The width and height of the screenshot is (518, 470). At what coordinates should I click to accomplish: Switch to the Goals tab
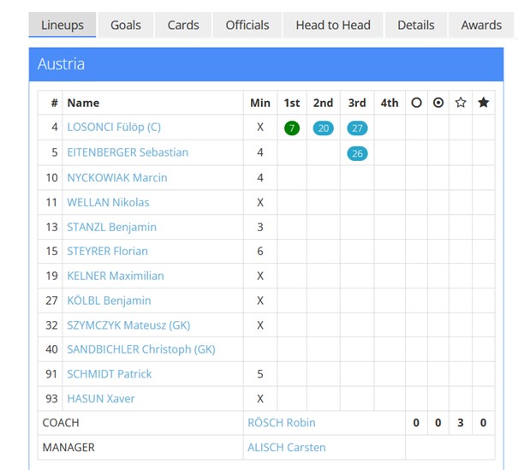126,25
